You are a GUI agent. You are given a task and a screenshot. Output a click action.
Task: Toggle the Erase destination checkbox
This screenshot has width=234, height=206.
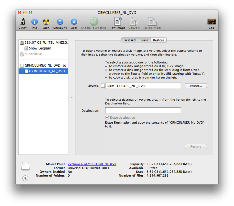pos(107,117)
